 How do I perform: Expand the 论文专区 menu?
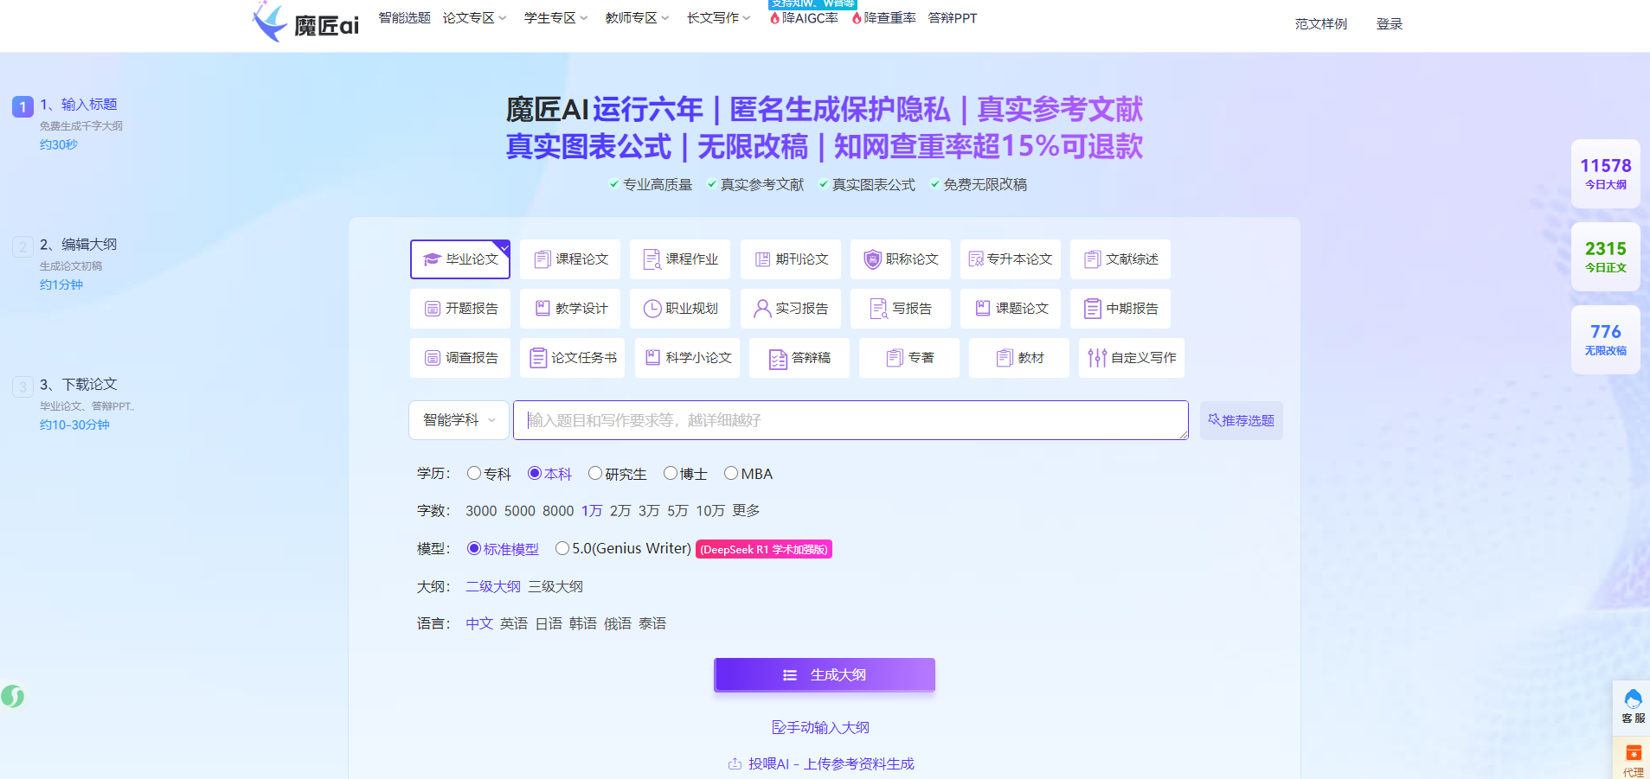pos(474,18)
